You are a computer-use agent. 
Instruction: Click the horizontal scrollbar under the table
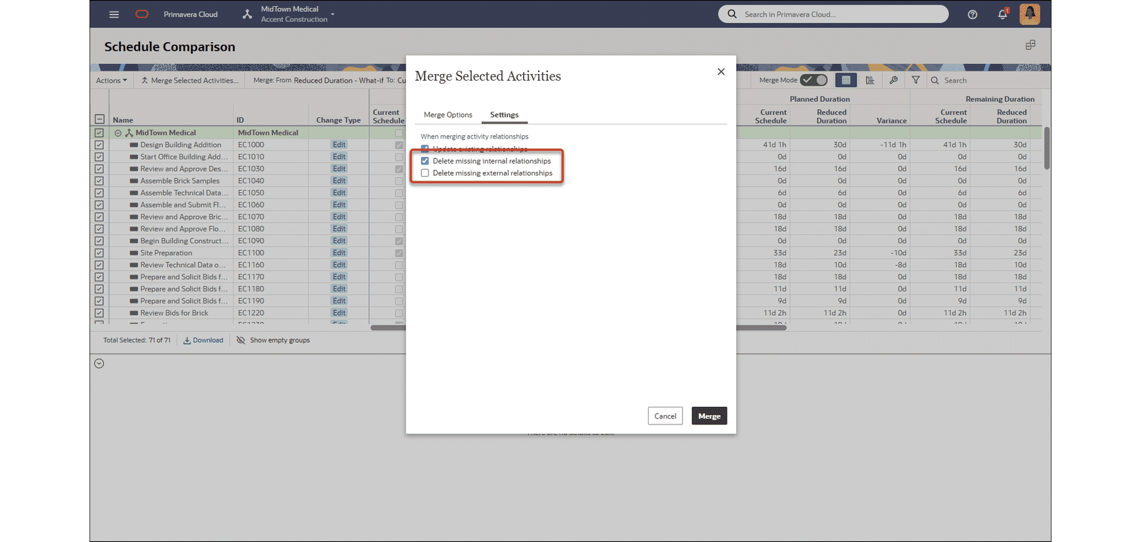761,328
